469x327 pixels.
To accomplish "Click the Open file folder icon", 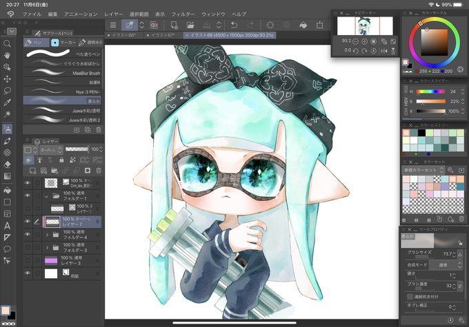I will coord(190,25).
